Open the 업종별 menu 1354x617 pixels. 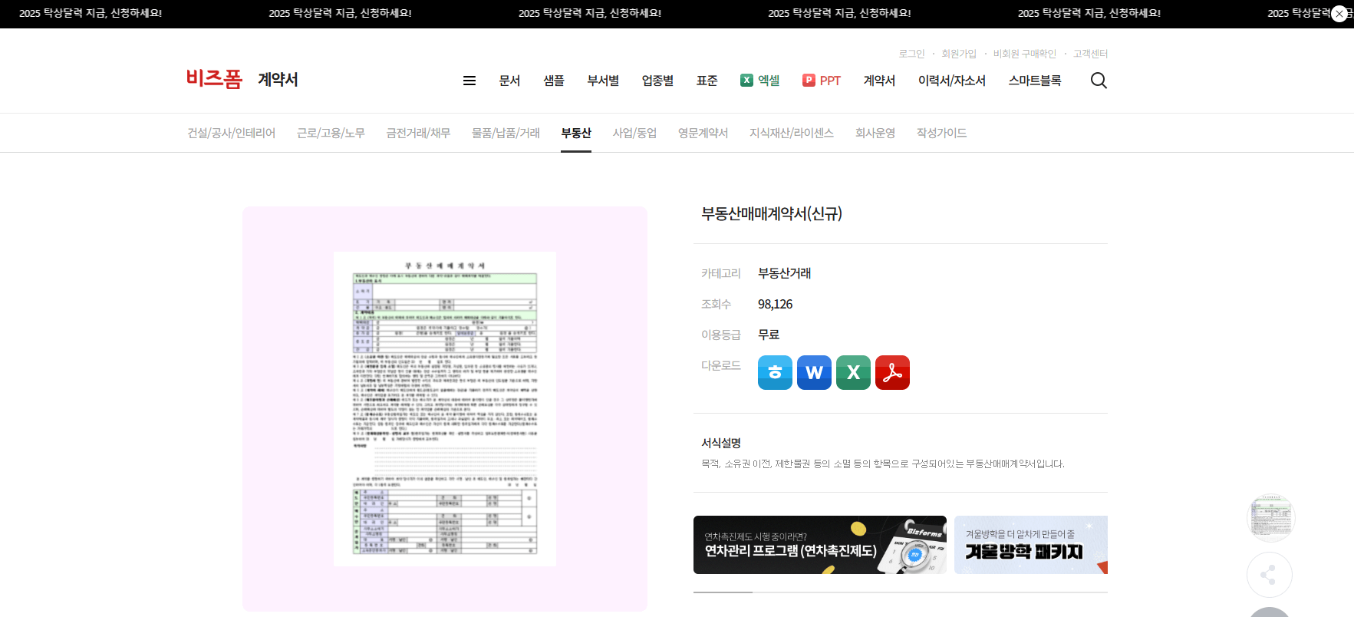pos(657,81)
